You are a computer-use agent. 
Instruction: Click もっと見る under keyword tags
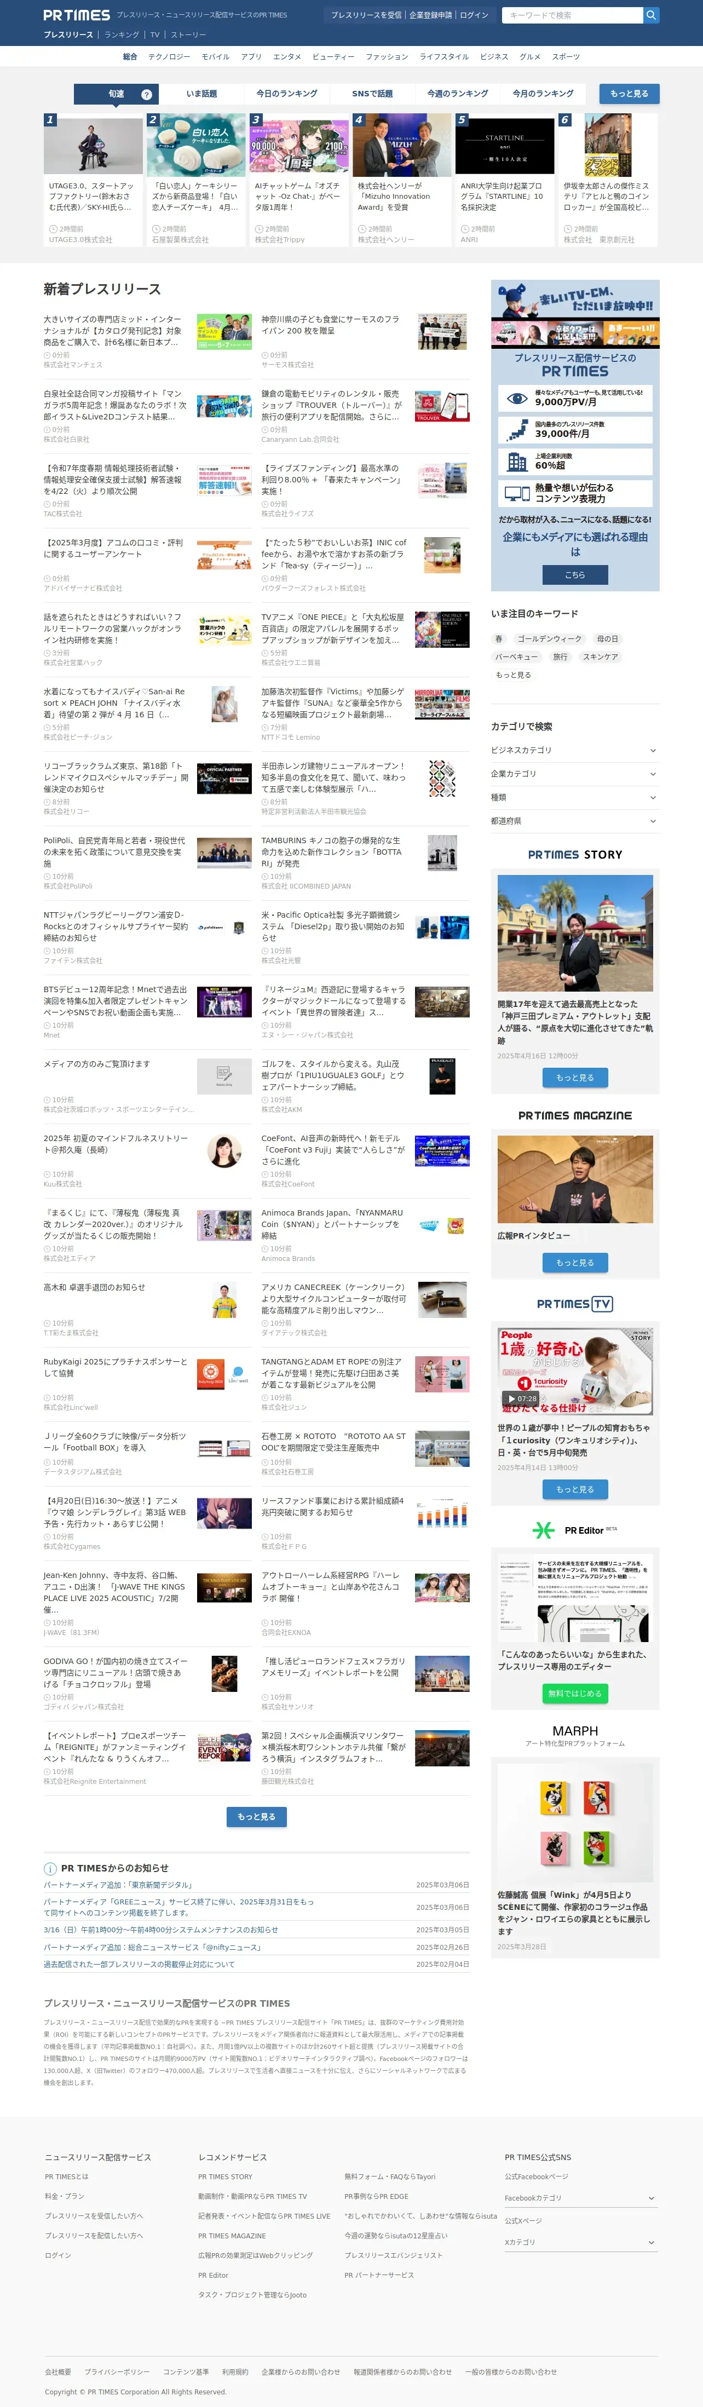click(x=513, y=675)
